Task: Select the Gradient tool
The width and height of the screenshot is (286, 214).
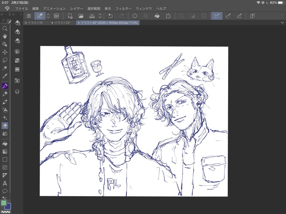Action: pos(5,152)
